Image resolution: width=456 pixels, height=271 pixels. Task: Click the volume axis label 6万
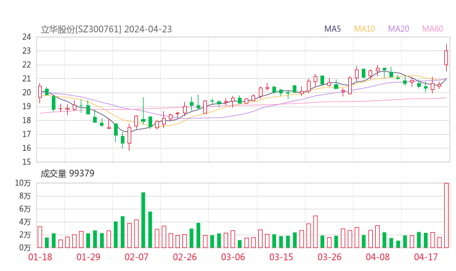(x=25, y=209)
